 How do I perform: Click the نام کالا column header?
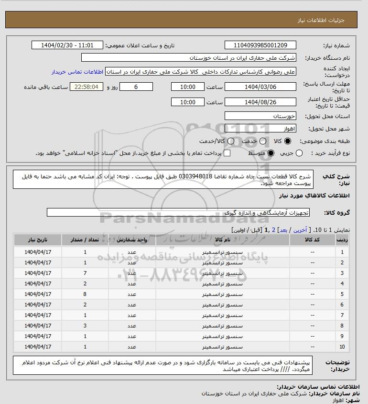tap(223, 240)
